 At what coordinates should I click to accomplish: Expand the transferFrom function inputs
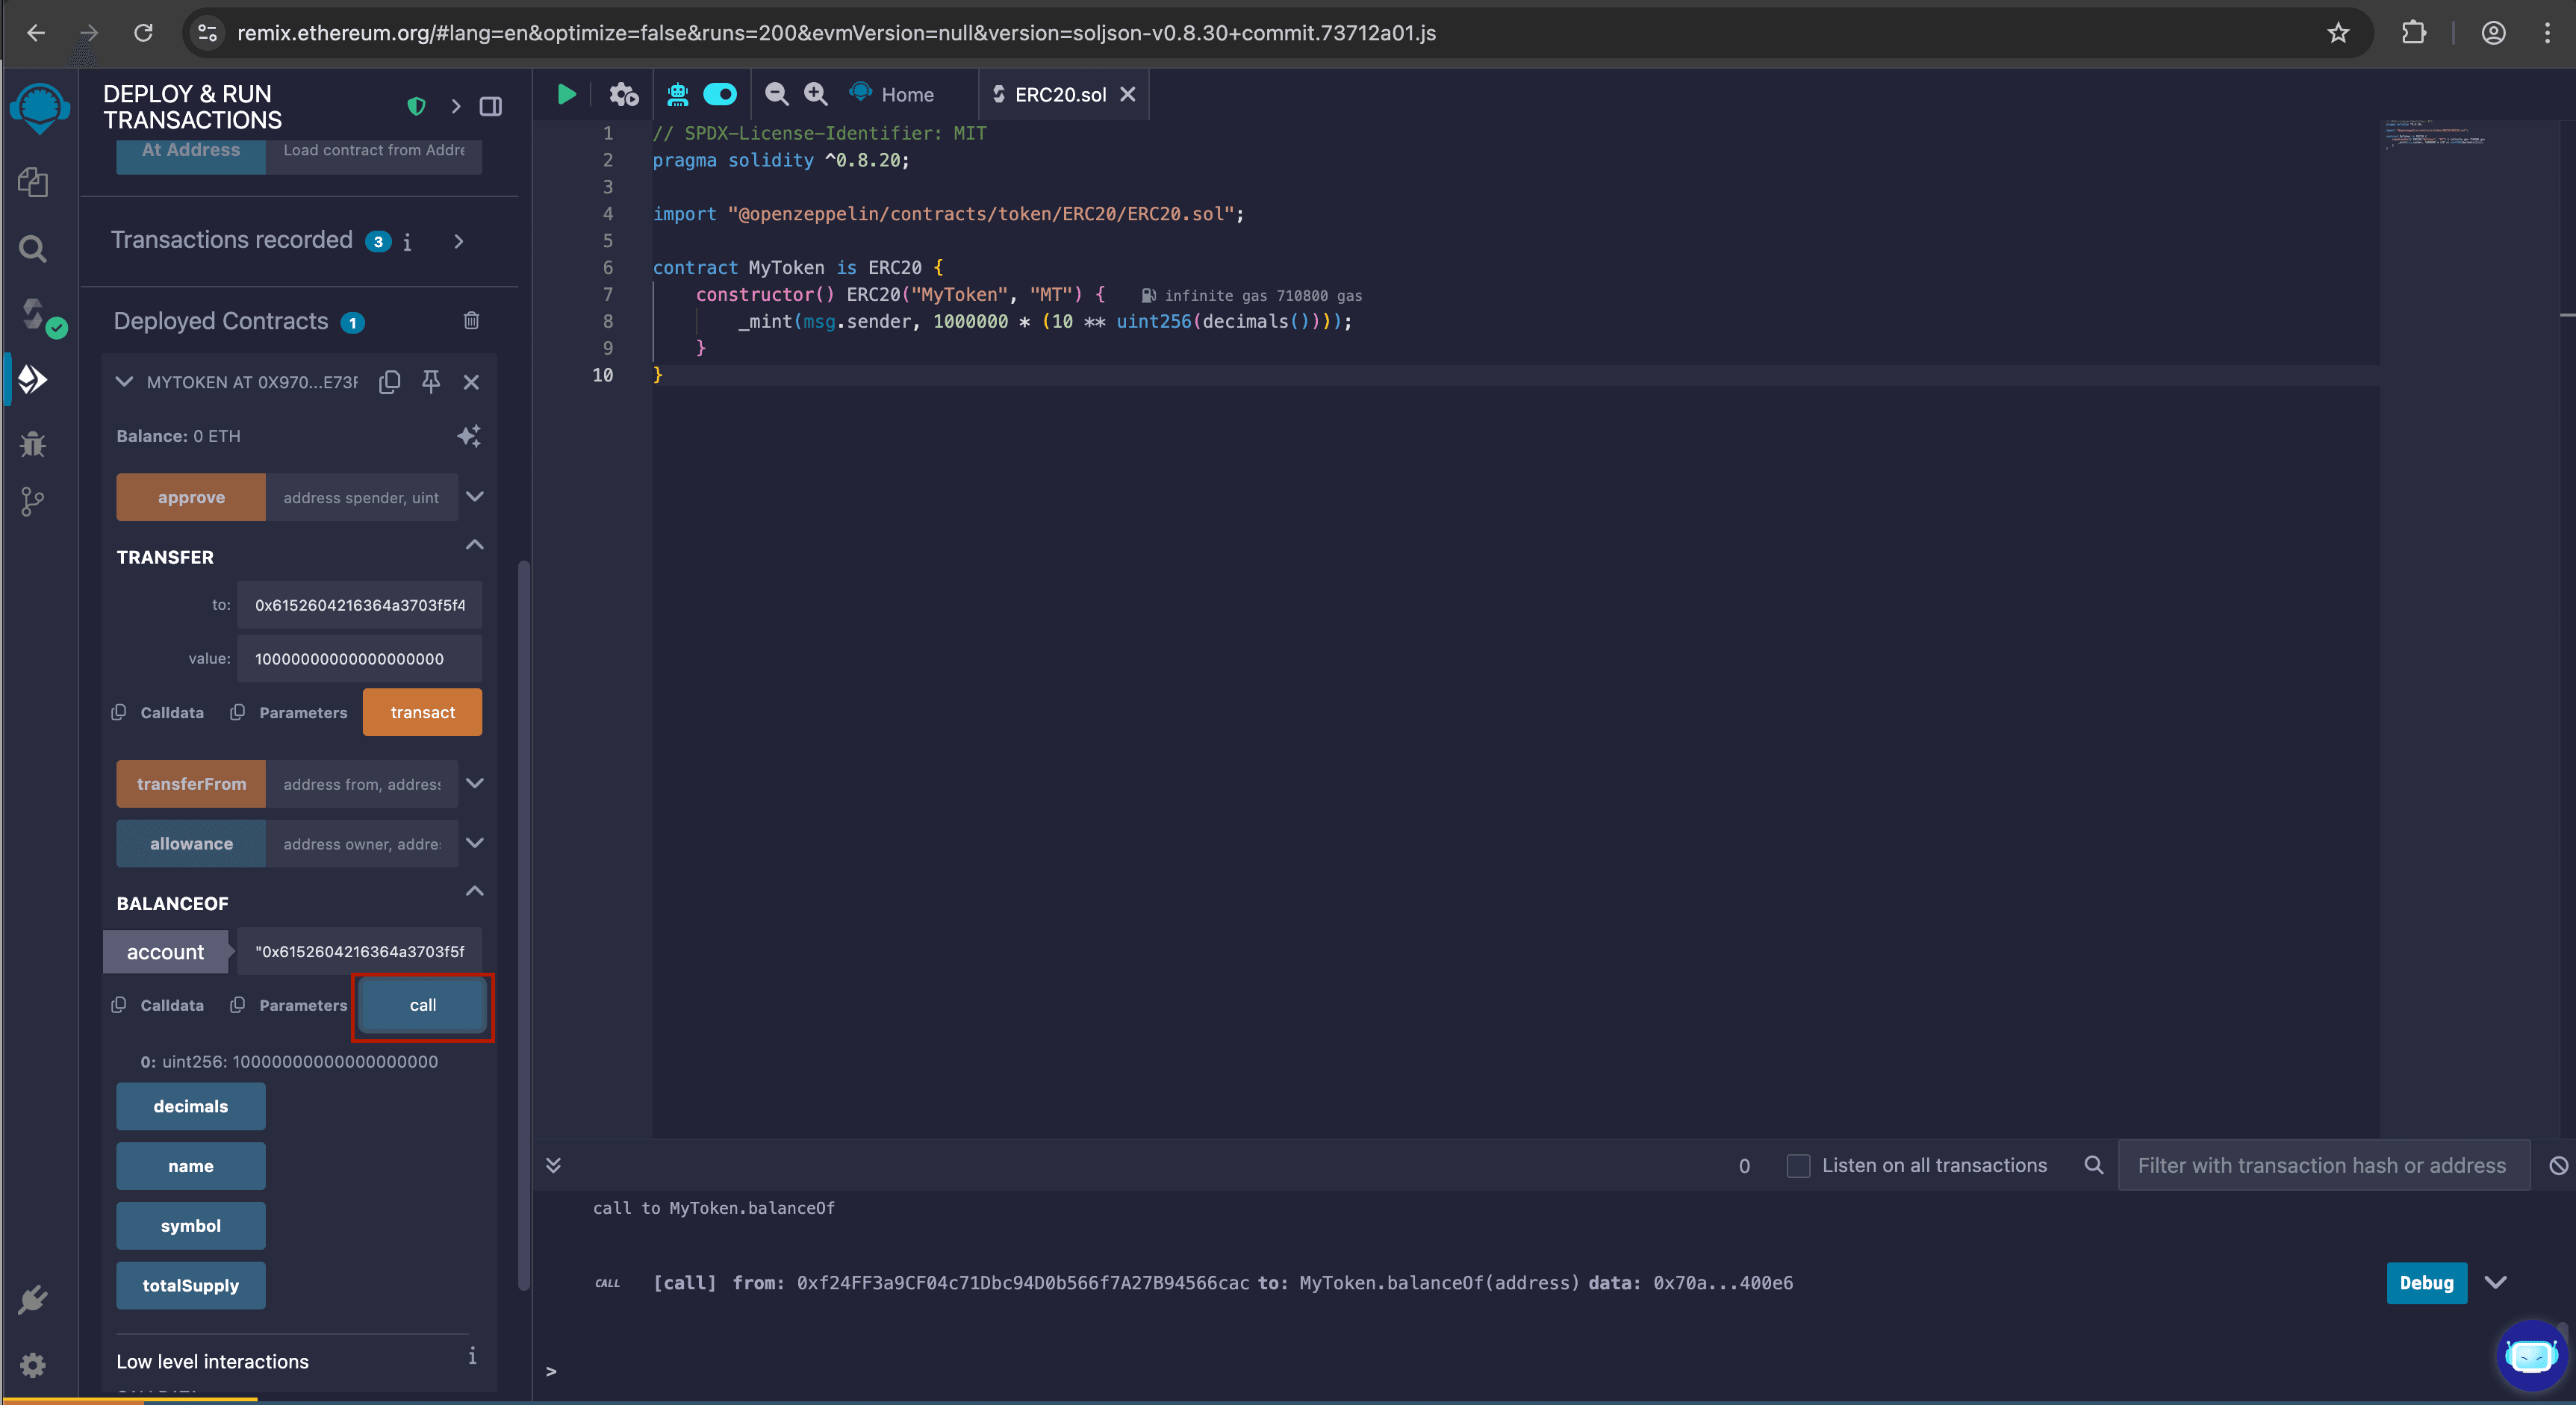(475, 783)
